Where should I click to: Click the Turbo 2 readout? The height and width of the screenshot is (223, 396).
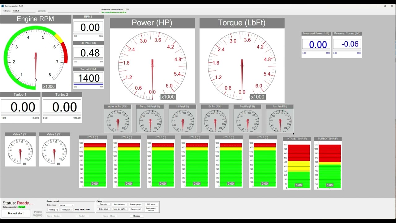pyautogui.click(x=62, y=107)
